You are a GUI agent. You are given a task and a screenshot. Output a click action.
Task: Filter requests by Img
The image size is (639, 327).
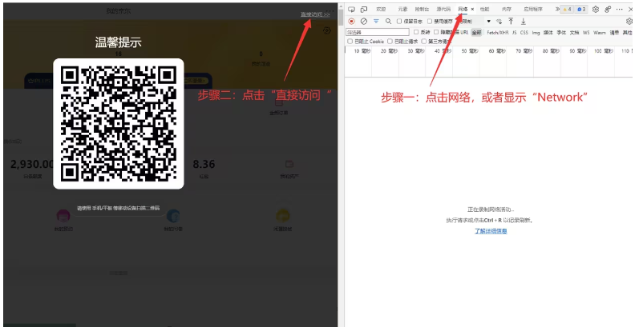click(x=536, y=33)
